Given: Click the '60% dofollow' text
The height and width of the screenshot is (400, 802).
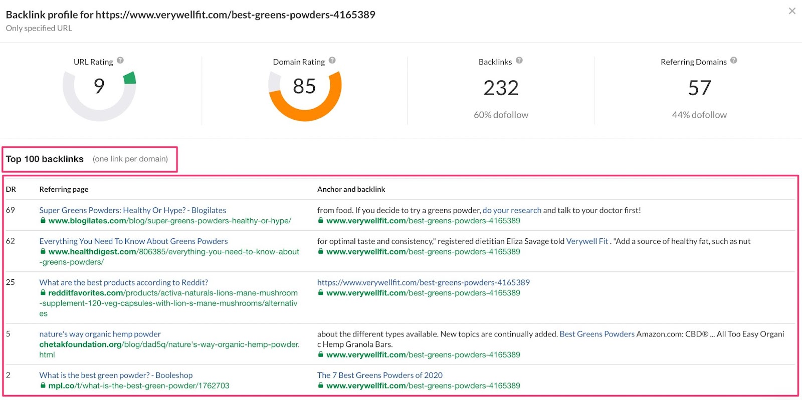Looking at the screenshot, I should coord(501,115).
